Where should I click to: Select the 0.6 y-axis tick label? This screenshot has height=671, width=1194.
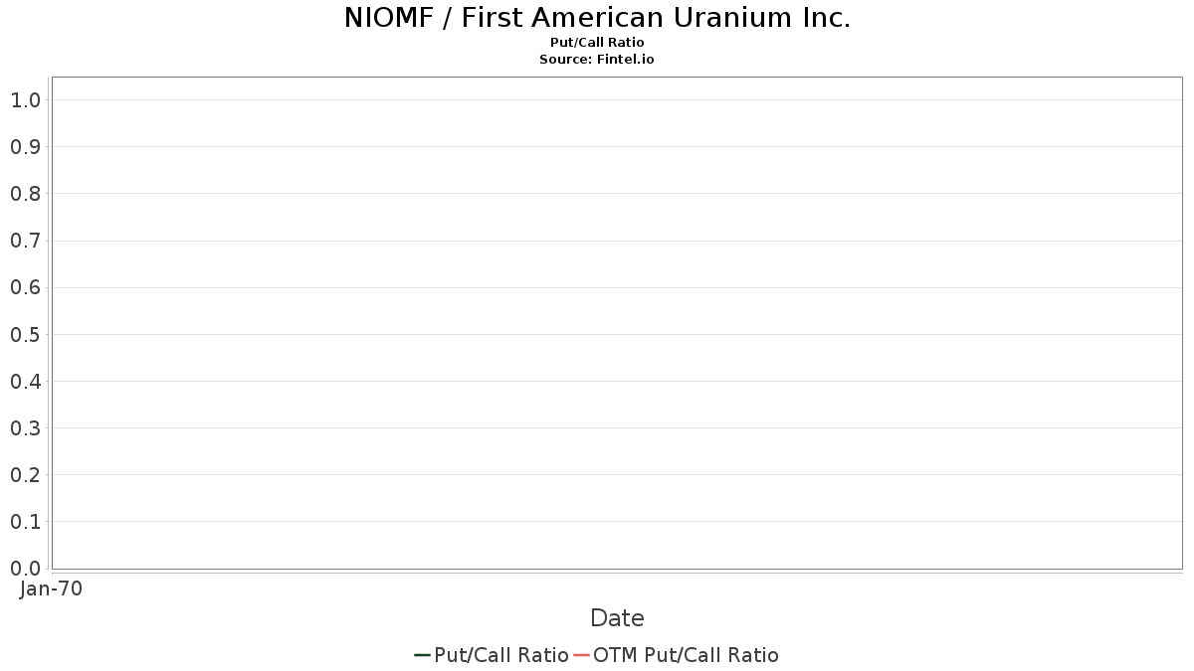25,288
